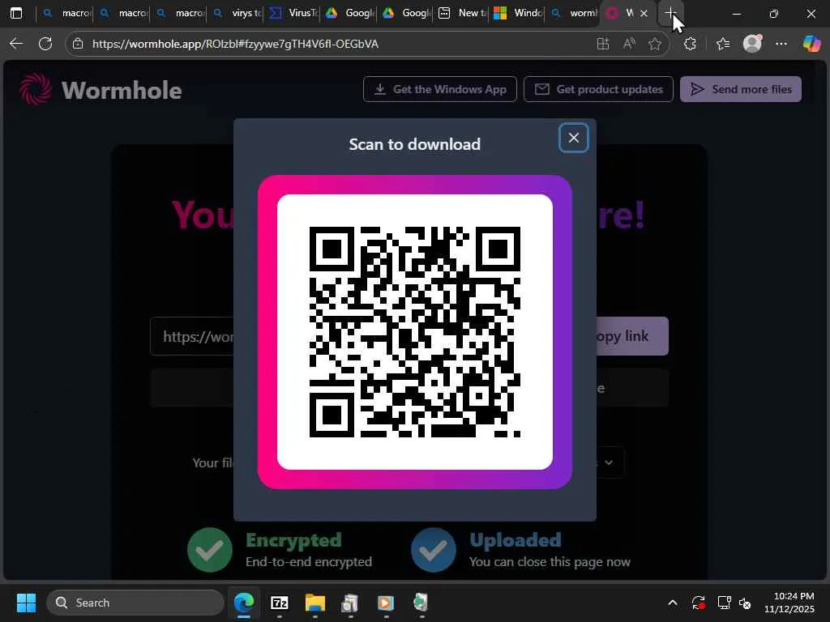This screenshot has height=622, width=830.
Task: Switch to the Windows Microsoft tab
Action: click(520, 13)
